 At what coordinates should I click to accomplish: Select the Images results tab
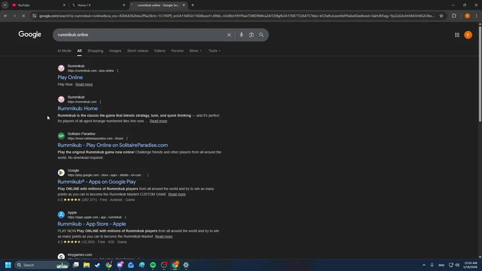[115, 51]
